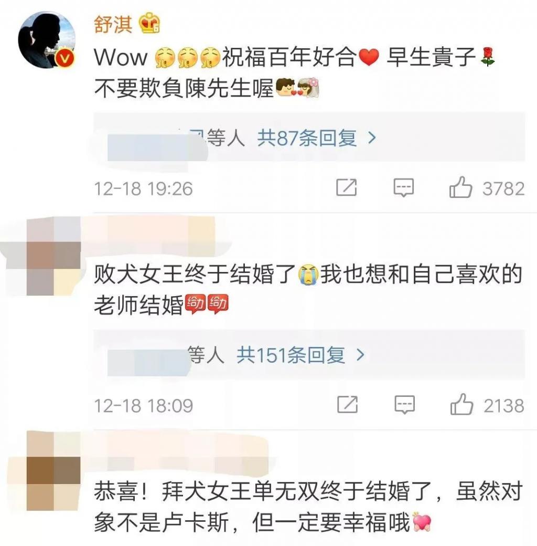
Task: Tap the repost icon on the 18:09 comment
Action: tap(348, 404)
